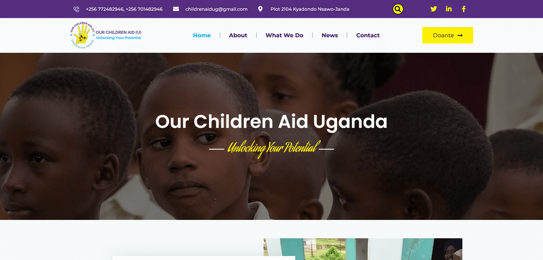This screenshot has width=543, height=260.
Task: Click the envelope email icon
Action: click(176, 9)
